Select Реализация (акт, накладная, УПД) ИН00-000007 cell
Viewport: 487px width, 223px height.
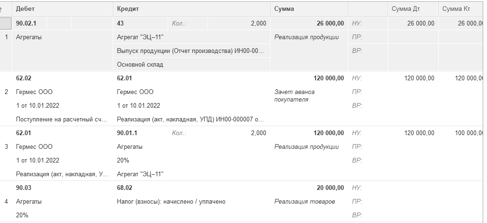pos(190,119)
